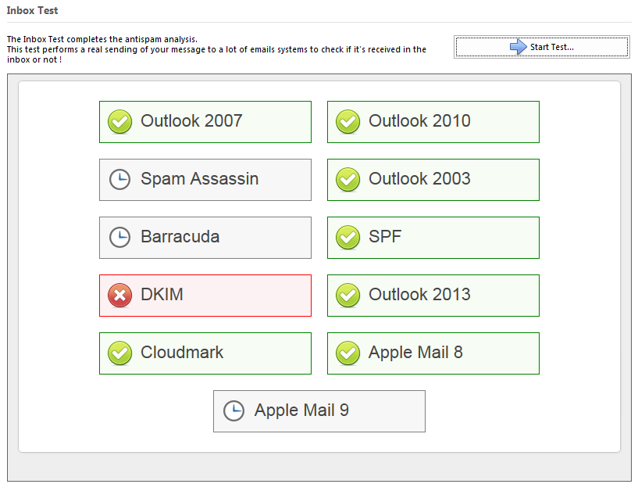Click the blue arrow icon on Start Test
Viewport: 638px width, 484px height.
pyautogui.click(x=518, y=46)
